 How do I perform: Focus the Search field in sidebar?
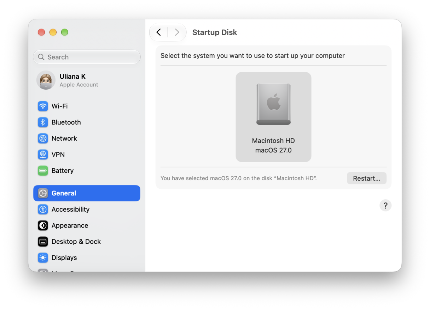point(87,57)
